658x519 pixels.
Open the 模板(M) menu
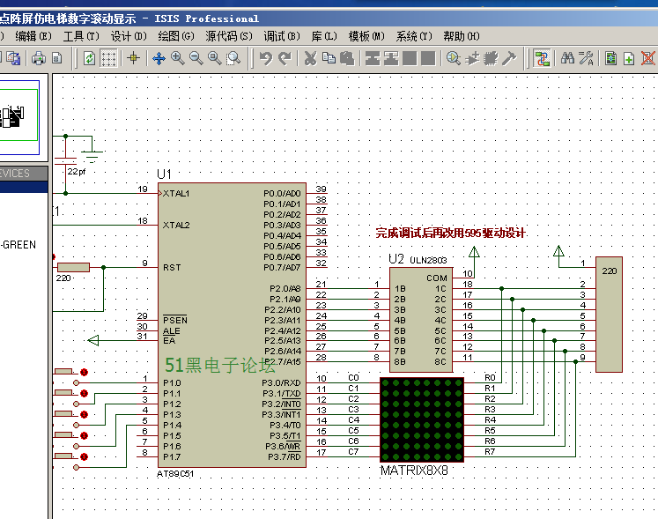click(x=366, y=36)
